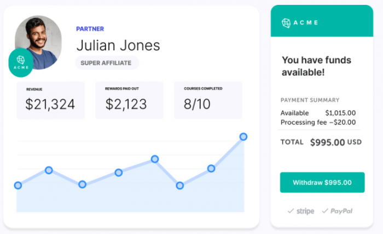The width and height of the screenshot is (383, 234).
Task: Click the green ACME badge on profile photo
Action: [21, 63]
